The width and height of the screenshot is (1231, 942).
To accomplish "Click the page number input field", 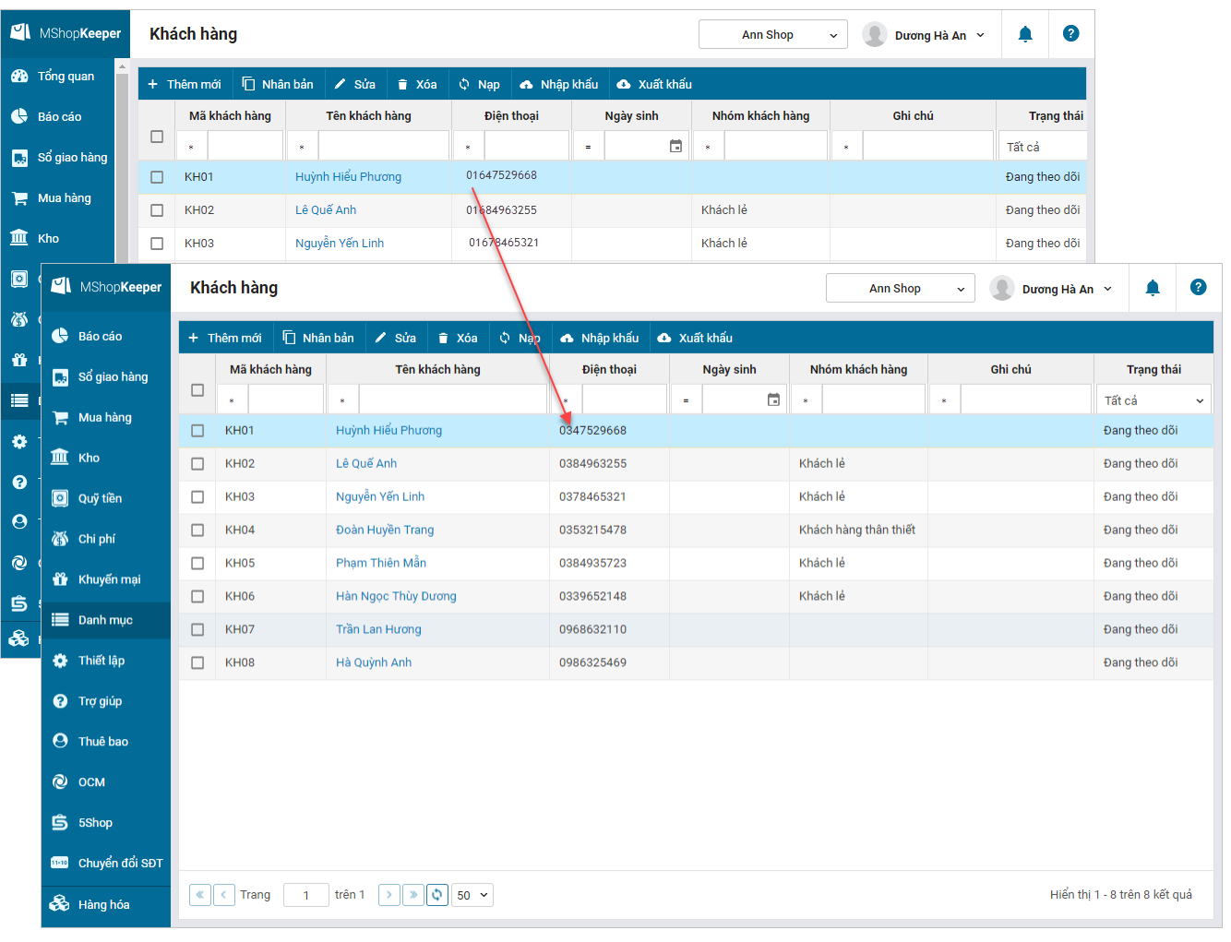I will (x=305, y=895).
